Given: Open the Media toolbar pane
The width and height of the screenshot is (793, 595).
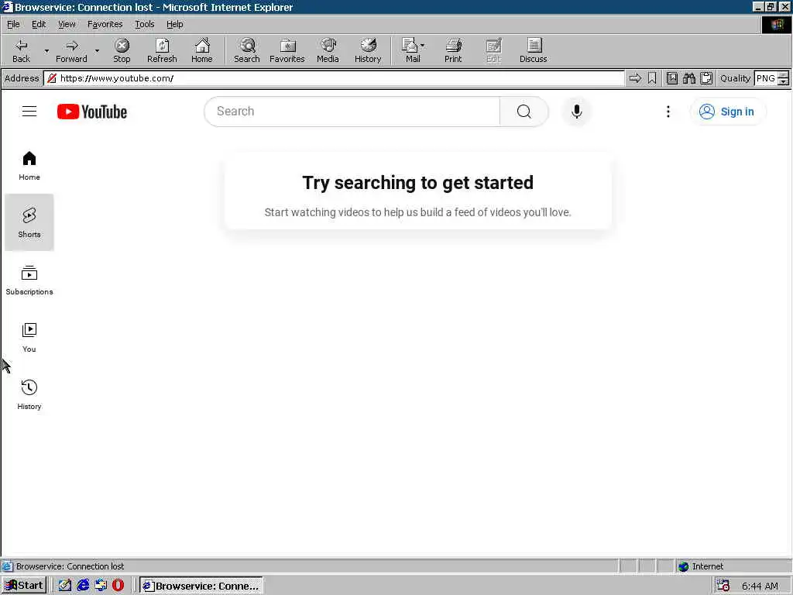Looking at the screenshot, I should [x=328, y=50].
